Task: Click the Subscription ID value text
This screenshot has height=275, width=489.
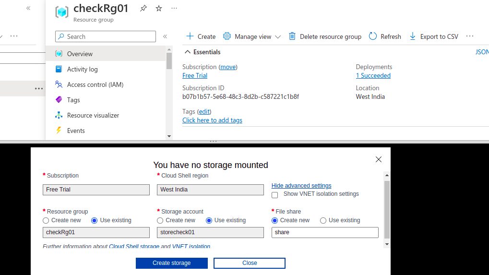Action: (241, 96)
